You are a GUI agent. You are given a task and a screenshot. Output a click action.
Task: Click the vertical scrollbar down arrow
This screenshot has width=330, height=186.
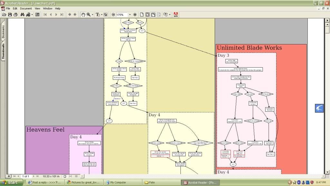(327, 172)
